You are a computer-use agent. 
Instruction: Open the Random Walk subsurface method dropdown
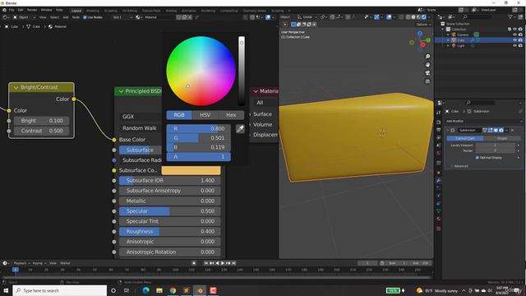click(x=141, y=128)
